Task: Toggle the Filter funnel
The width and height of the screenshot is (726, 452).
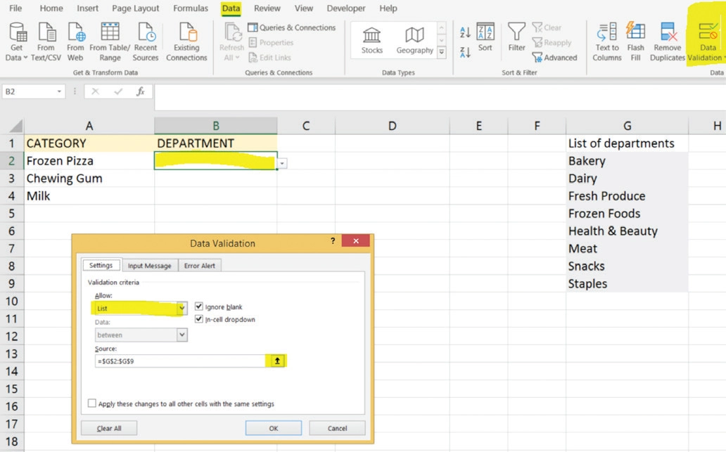Action: click(x=517, y=37)
